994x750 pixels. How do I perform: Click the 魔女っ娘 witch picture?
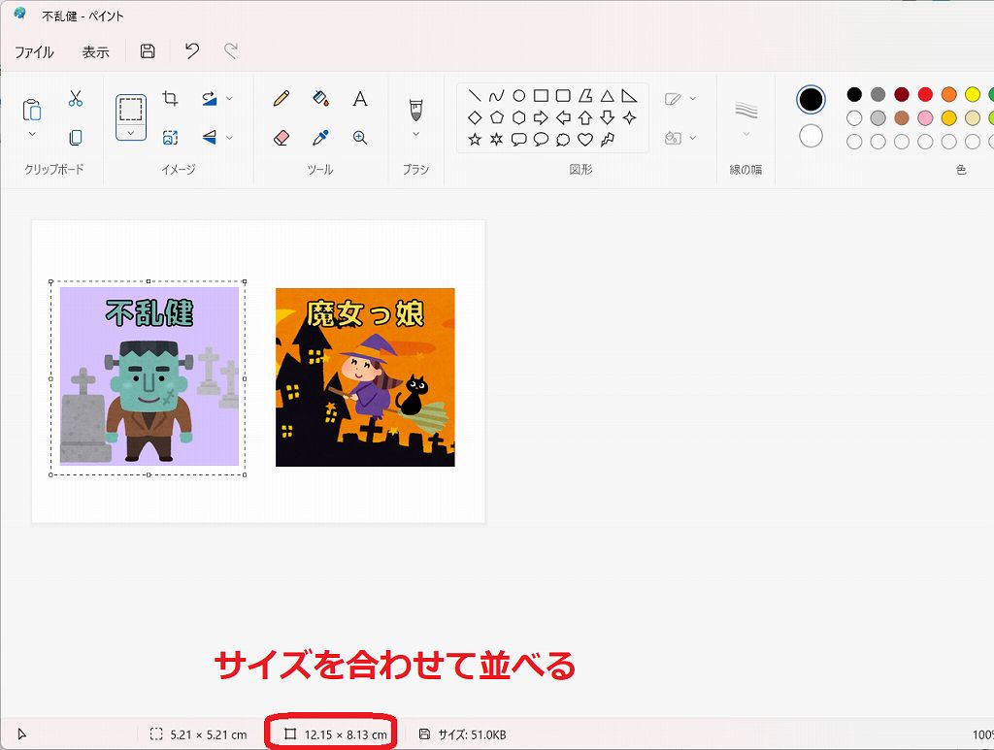pos(365,377)
